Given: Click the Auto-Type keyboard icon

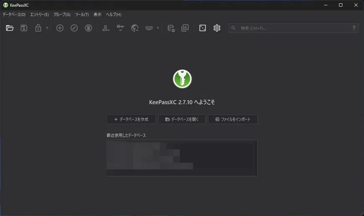Looking at the screenshot, I should coord(149,28).
